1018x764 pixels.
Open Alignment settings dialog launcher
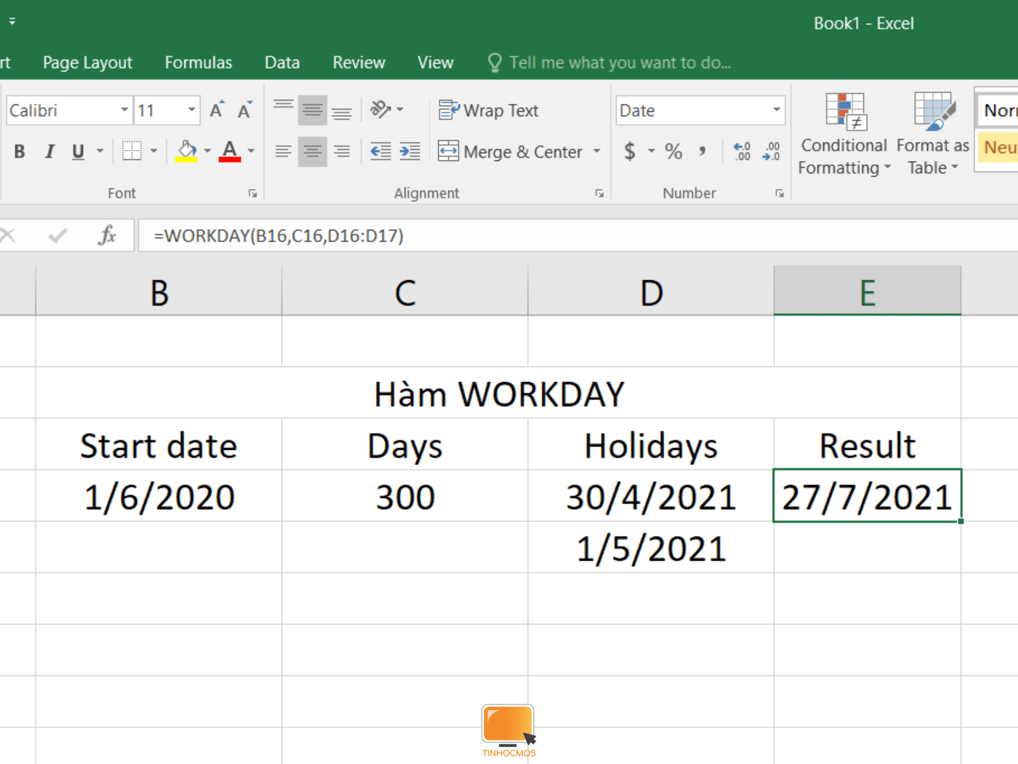coord(599,194)
